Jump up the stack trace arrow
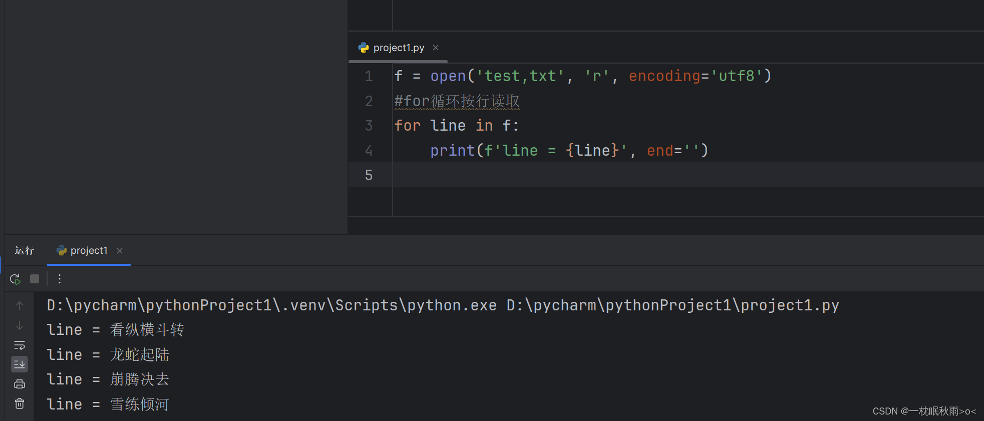The width and height of the screenshot is (984, 421). click(x=20, y=305)
